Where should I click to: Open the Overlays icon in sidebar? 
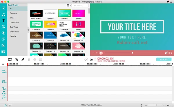(3, 39)
